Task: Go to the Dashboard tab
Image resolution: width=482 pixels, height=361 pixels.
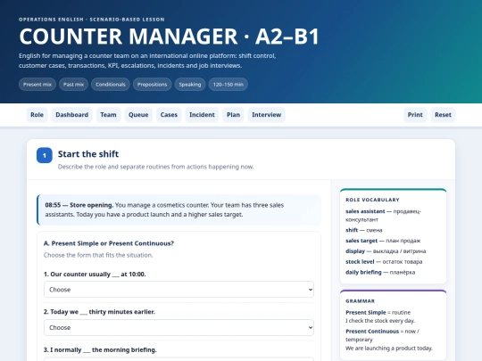Action: [72, 115]
